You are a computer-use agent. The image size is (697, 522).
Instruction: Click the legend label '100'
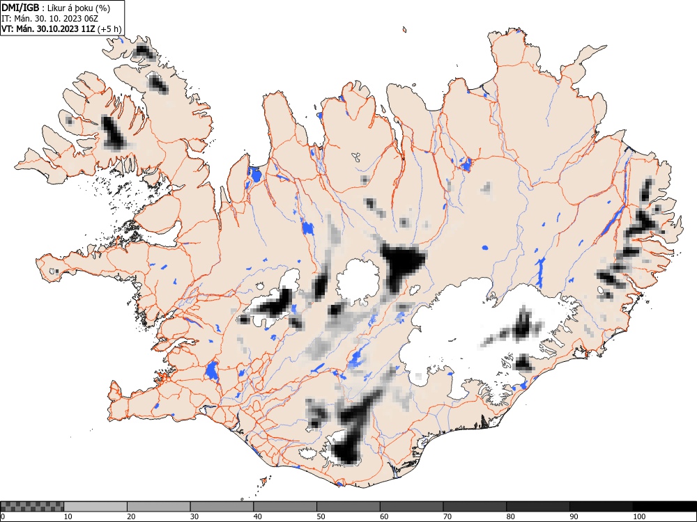click(638, 516)
